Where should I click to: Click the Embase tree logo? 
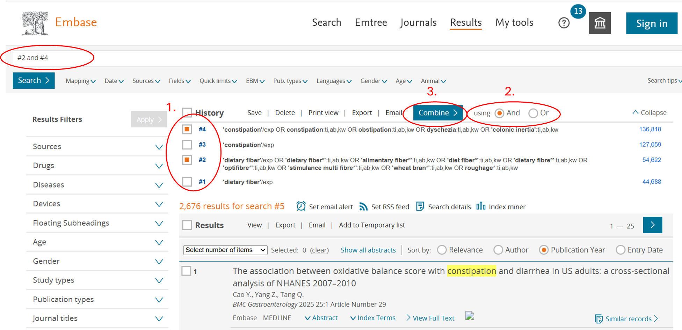pos(35,23)
